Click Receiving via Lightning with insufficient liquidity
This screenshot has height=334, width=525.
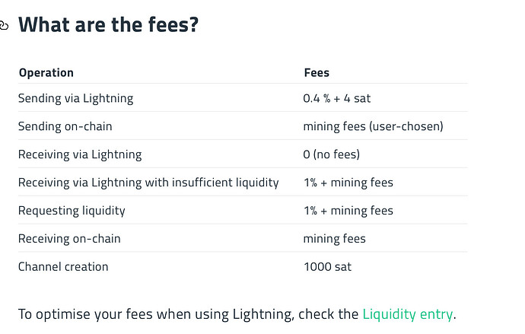click(x=148, y=183)
